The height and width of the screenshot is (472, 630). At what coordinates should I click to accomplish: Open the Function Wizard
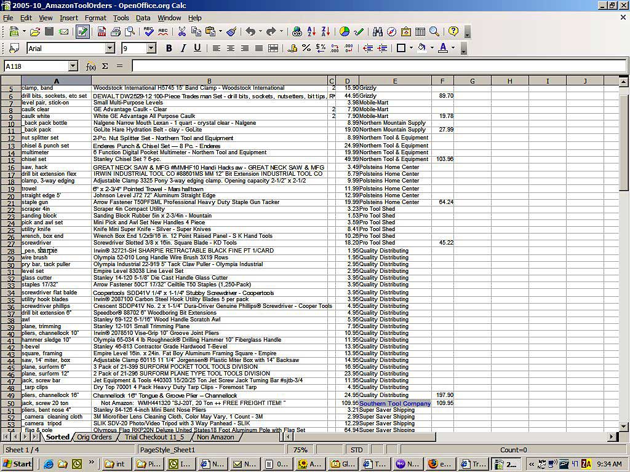click(91, 66)
